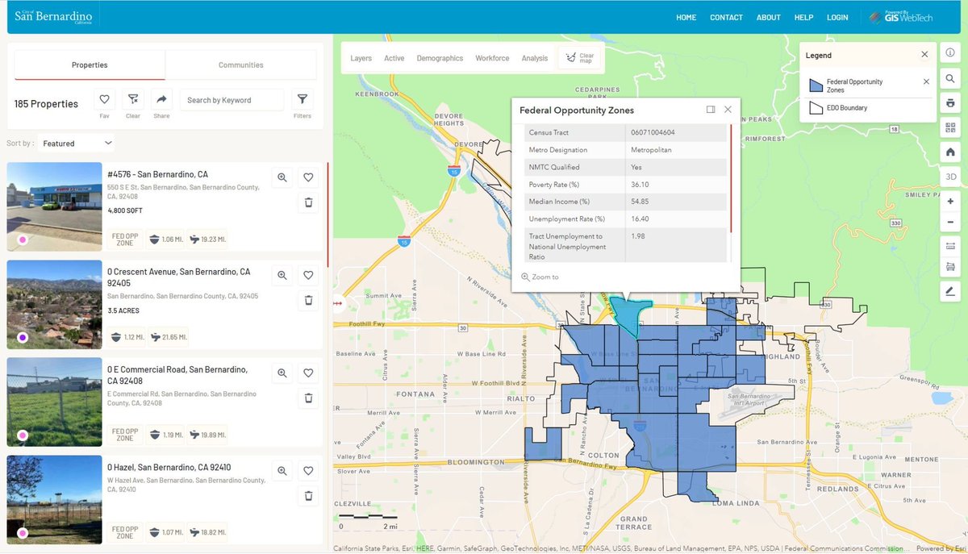Click Zoom to in the popup

[540, 277]
